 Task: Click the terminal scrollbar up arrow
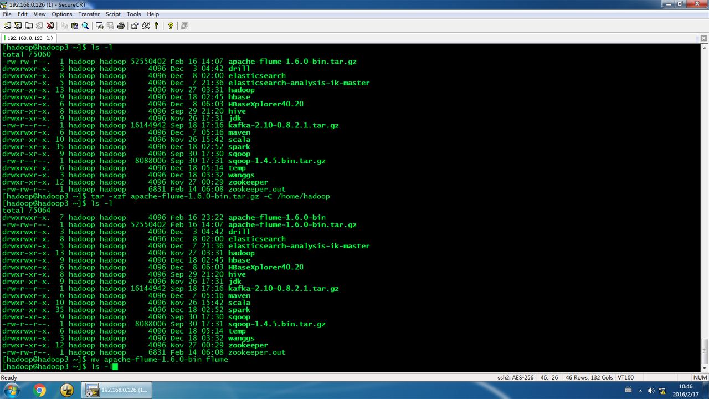coord(705,48)
